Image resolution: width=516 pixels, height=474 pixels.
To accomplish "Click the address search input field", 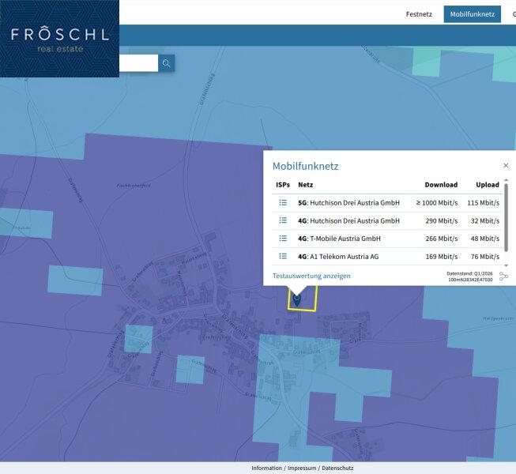I will (138, 63).
